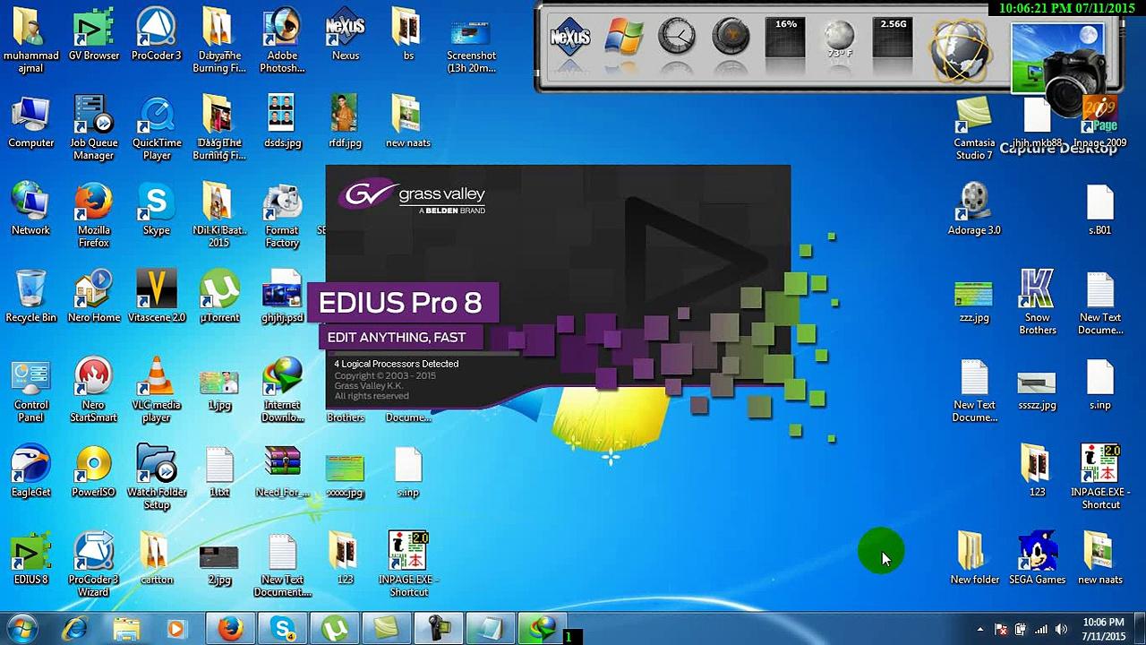Image resolution: width=1146 pixels, height=645 pixels.
Task: Select the s.B01 file
Action: (x=1100, y=210)
